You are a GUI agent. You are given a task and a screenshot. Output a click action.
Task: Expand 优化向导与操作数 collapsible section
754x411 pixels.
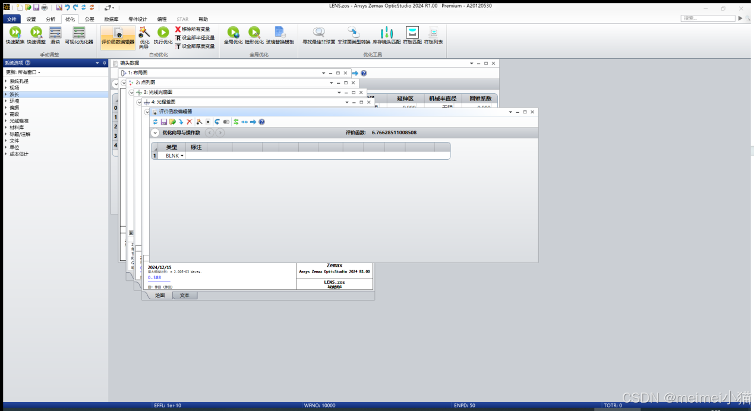155,132
